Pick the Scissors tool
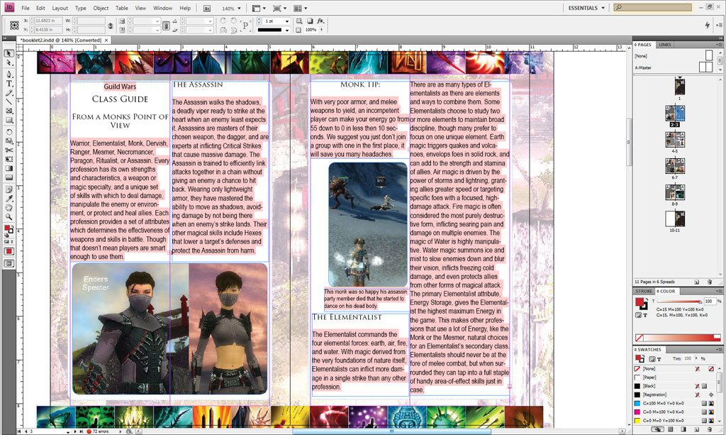This screenshot has width=726, height=435. pos(9,150)
